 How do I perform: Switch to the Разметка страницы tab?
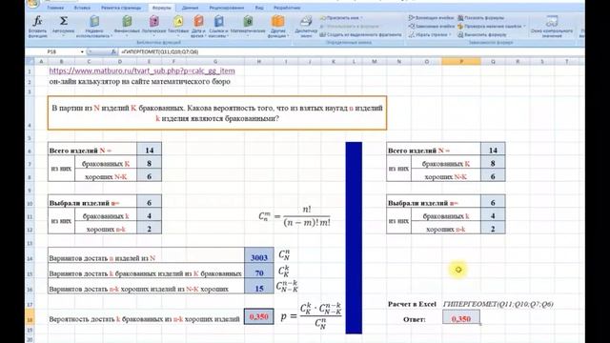pos(121,8)
